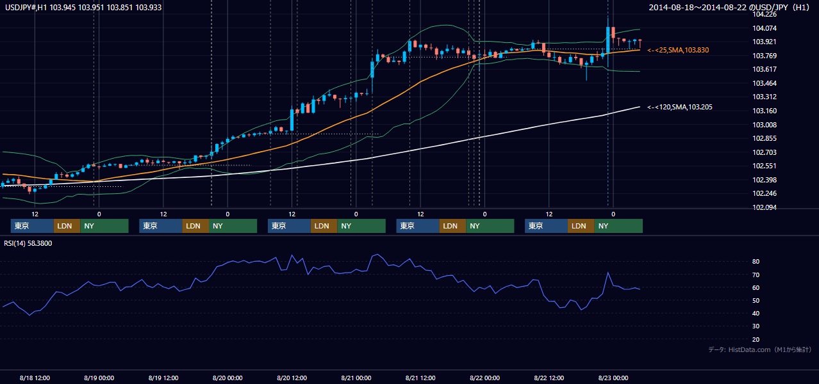Select the 102.855 price axis label
819x384 pixels.
click(765, 138)
